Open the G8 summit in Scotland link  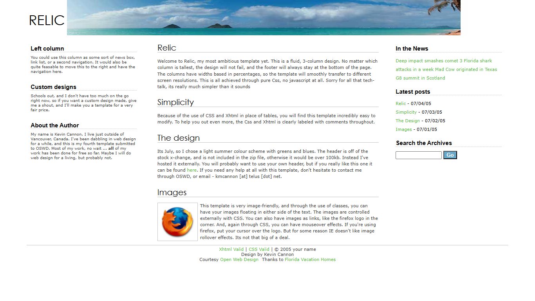click(x=420, y=78)
